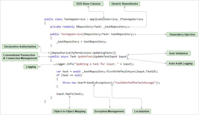This screenshot has width=199, height=115.
Task: Click the throw new keywords
Action: click(69, 83)
